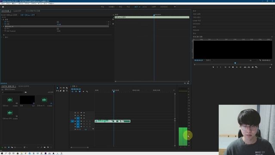Image resolution: width=275 pixels, height=155 pixels.
Task: Click the timeline horizontal zoom scrollbar
Action: (79, 147)
